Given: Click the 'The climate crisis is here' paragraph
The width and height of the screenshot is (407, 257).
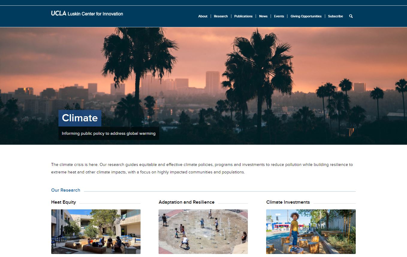Looking at the screenshot, I should (202, 168).
